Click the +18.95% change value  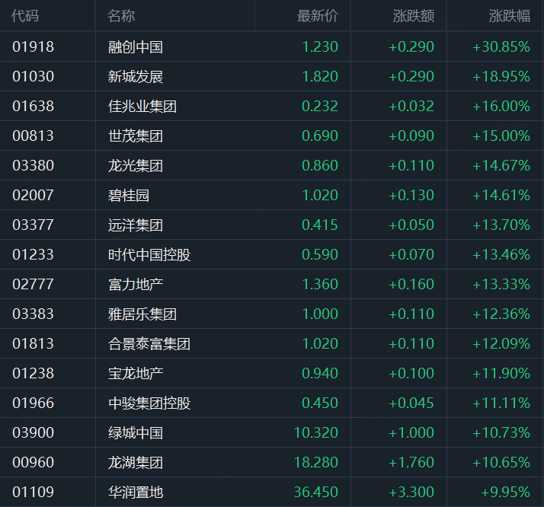[501, 77]
